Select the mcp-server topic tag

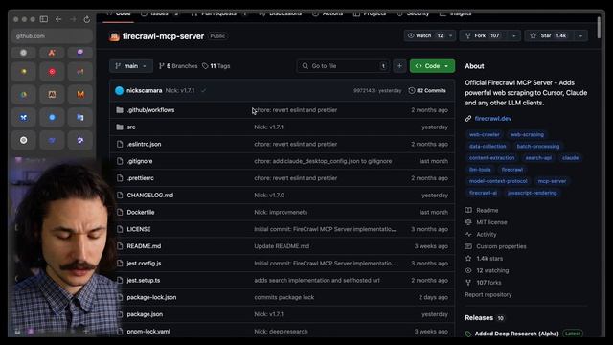[x=552, y=181]
